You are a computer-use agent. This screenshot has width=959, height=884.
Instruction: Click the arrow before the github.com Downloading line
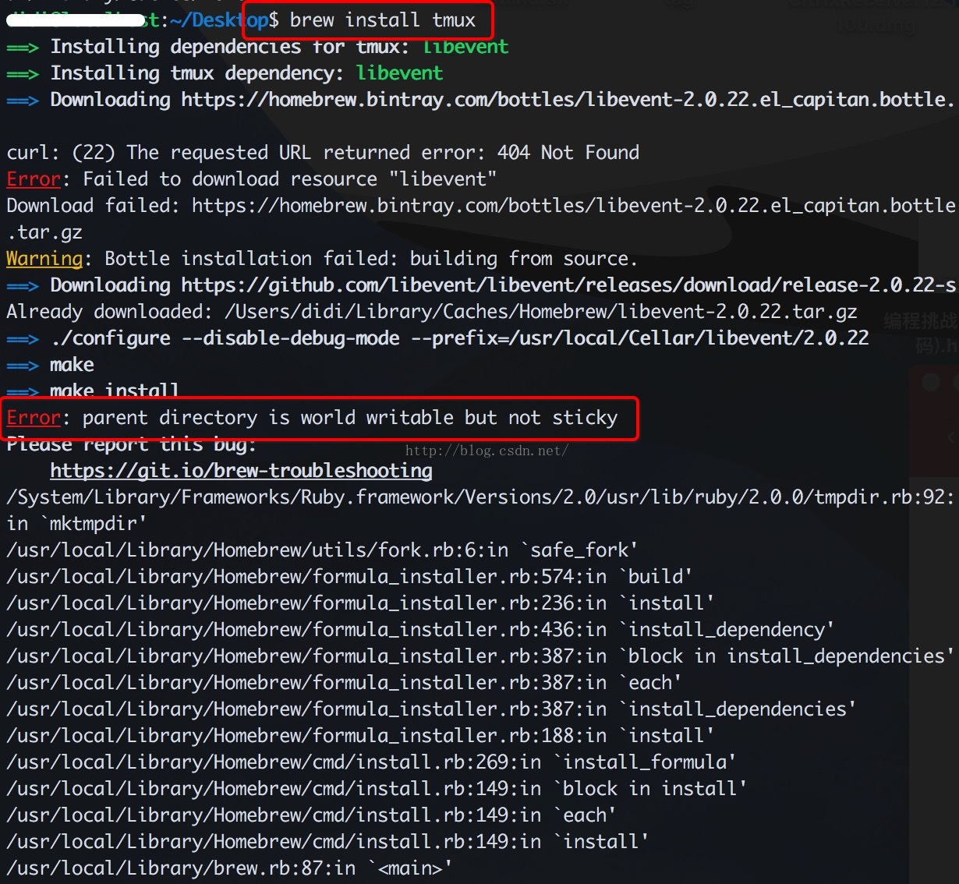click(22, 286)
